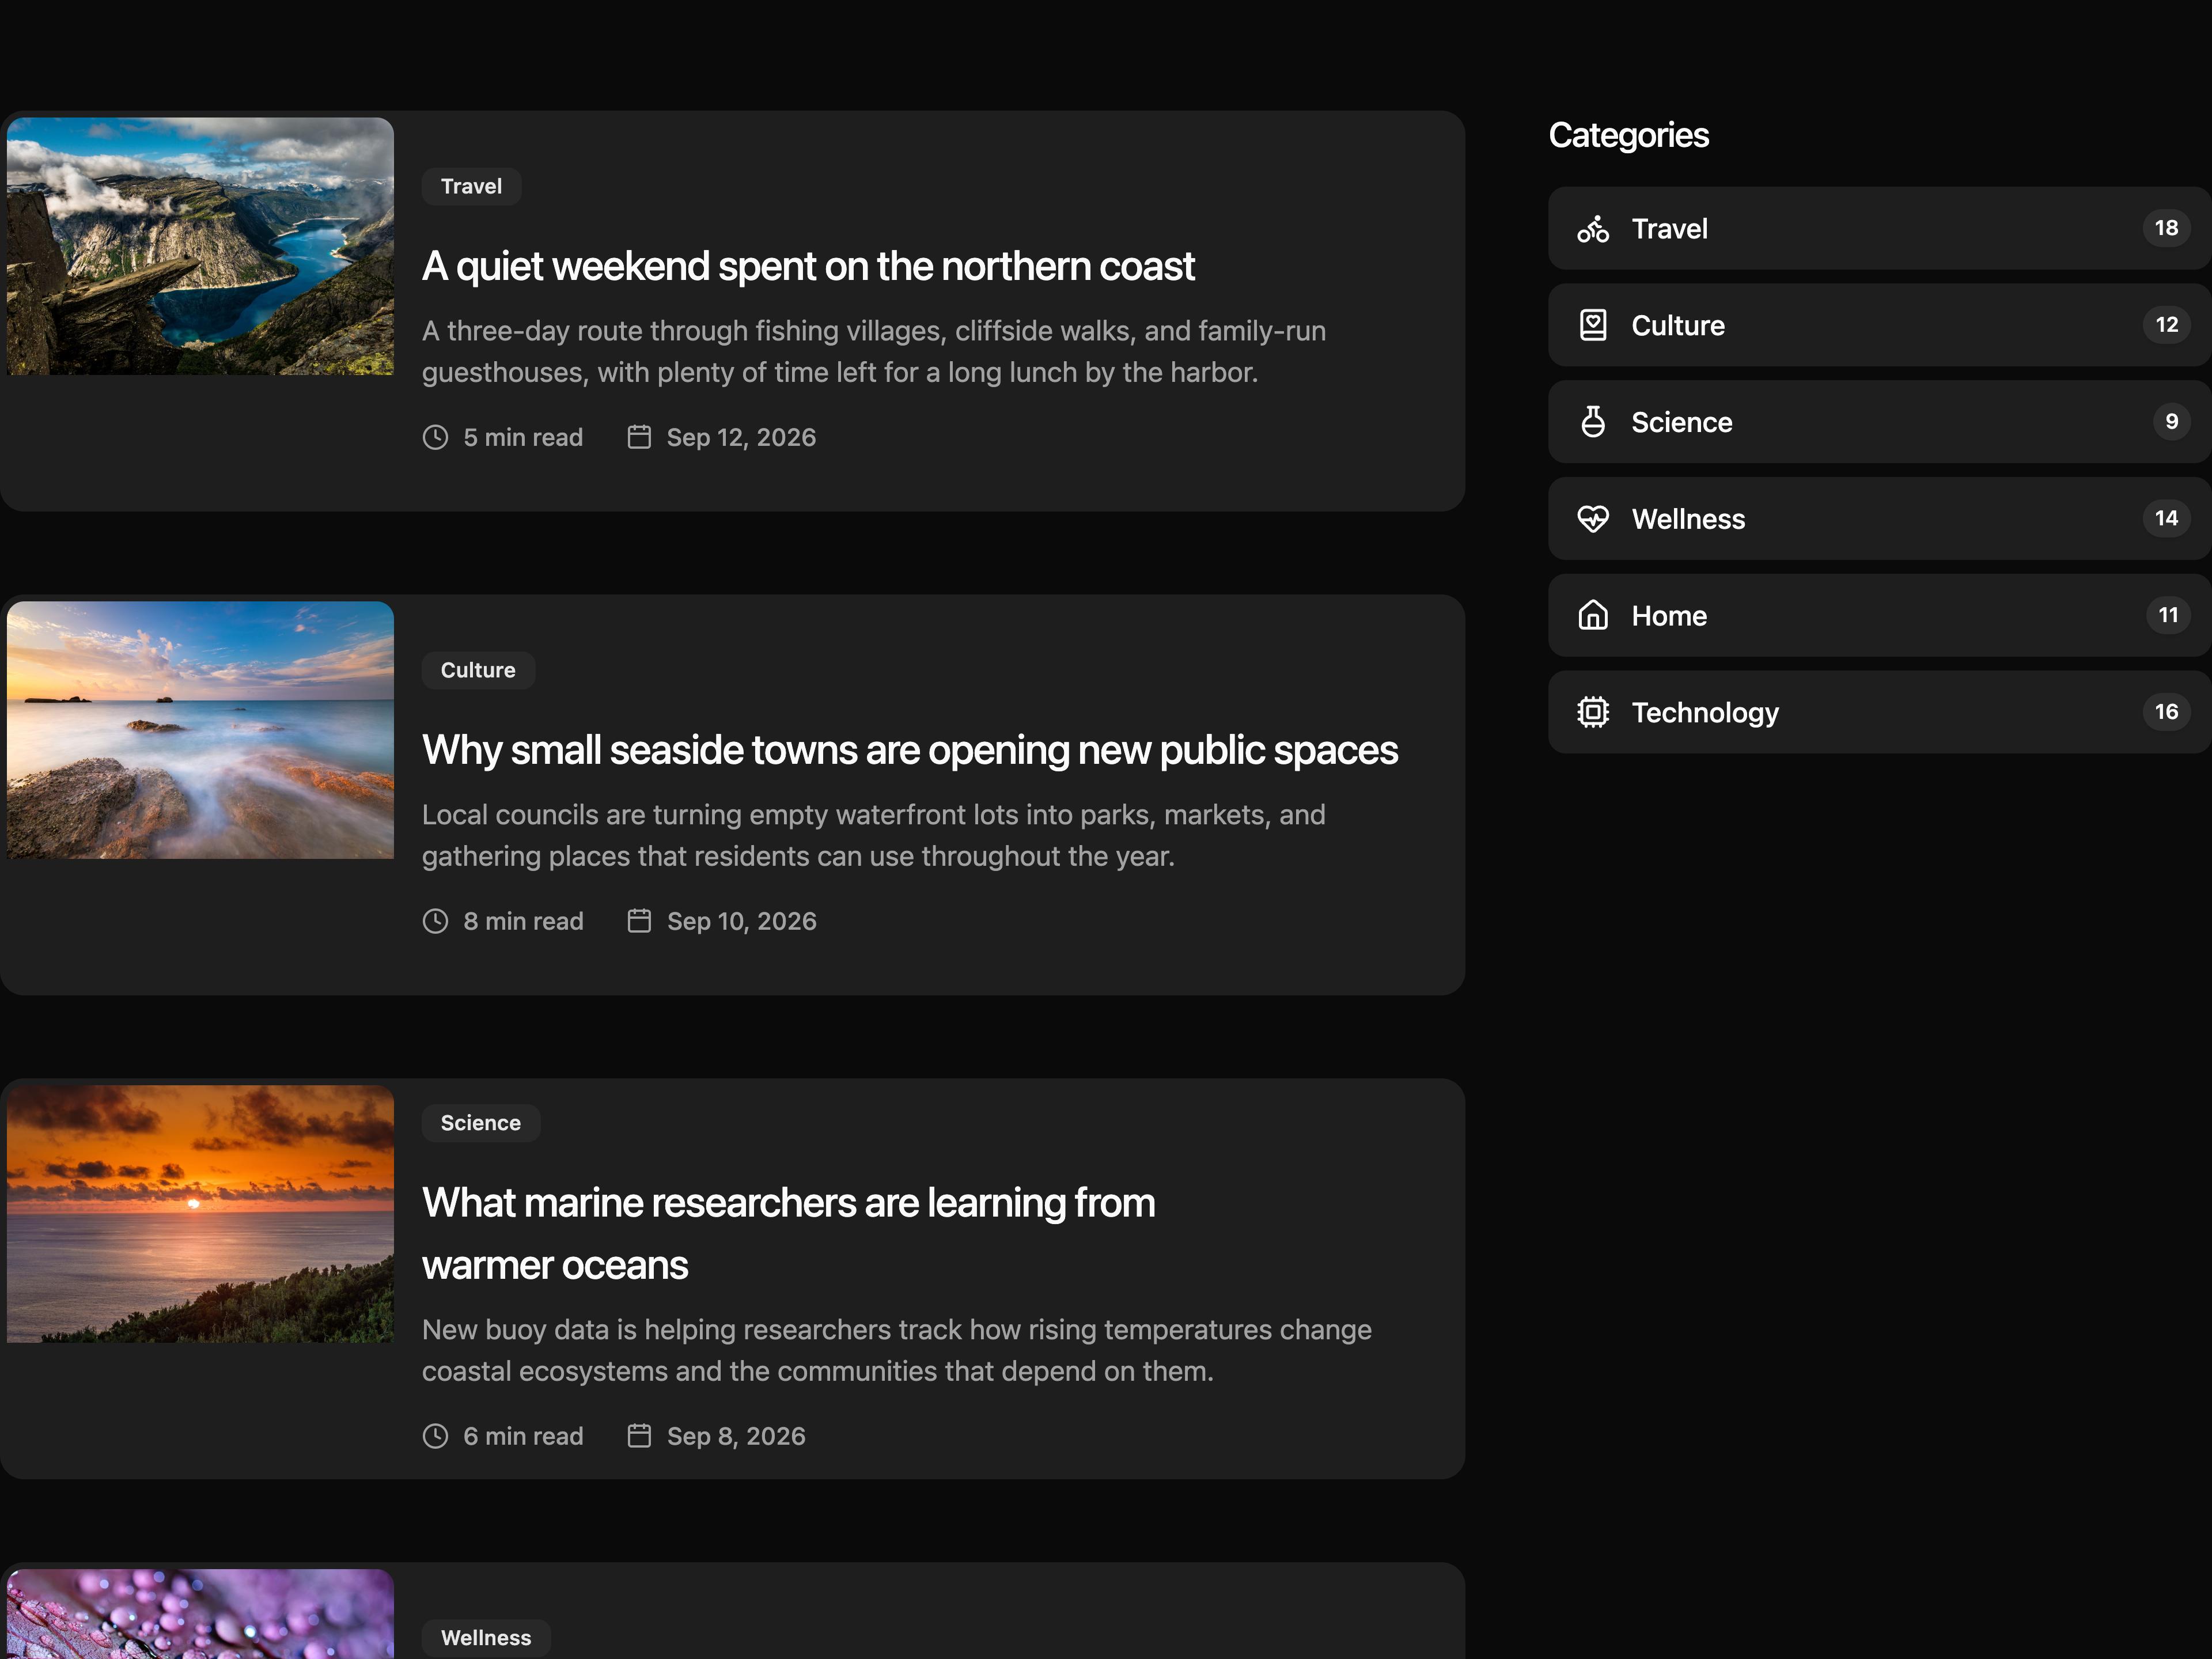This screenshot has width=2212, height=1659.
Task: Click the 18 count badge for Travel
Action: 2166,228
